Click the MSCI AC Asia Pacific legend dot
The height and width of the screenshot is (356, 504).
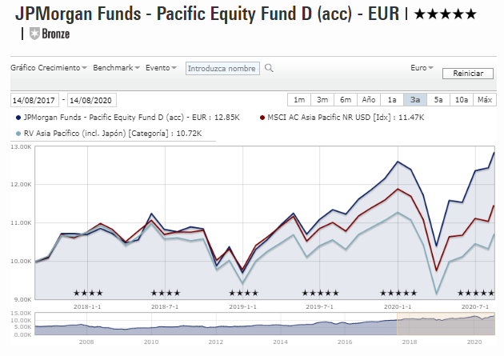tap(262, 118)
